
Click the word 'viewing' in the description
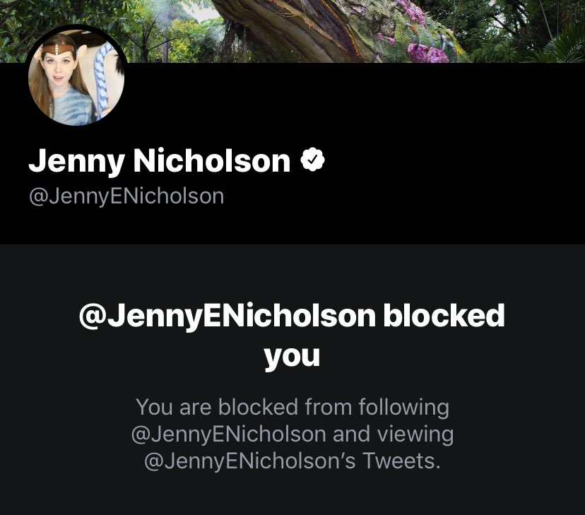[x=415, y=435]
